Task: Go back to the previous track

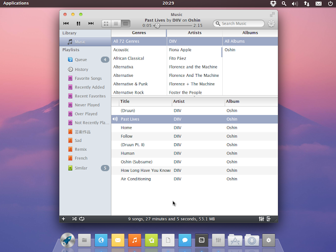Action: (66, 24)
